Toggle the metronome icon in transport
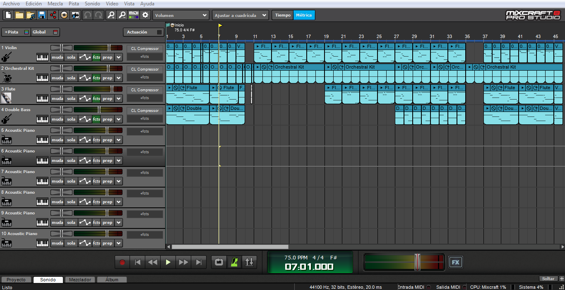 (x=234, y=262)
